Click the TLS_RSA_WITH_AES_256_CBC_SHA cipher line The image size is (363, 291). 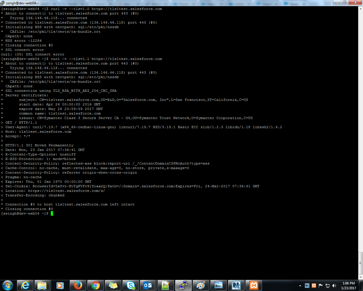pyautogui.click(x=59, y=91)
